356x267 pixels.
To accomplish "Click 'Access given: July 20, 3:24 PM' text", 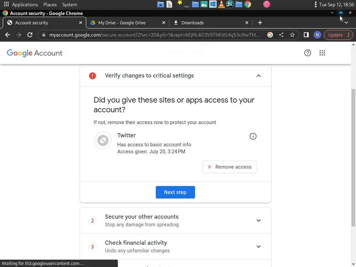I will 151,152.
